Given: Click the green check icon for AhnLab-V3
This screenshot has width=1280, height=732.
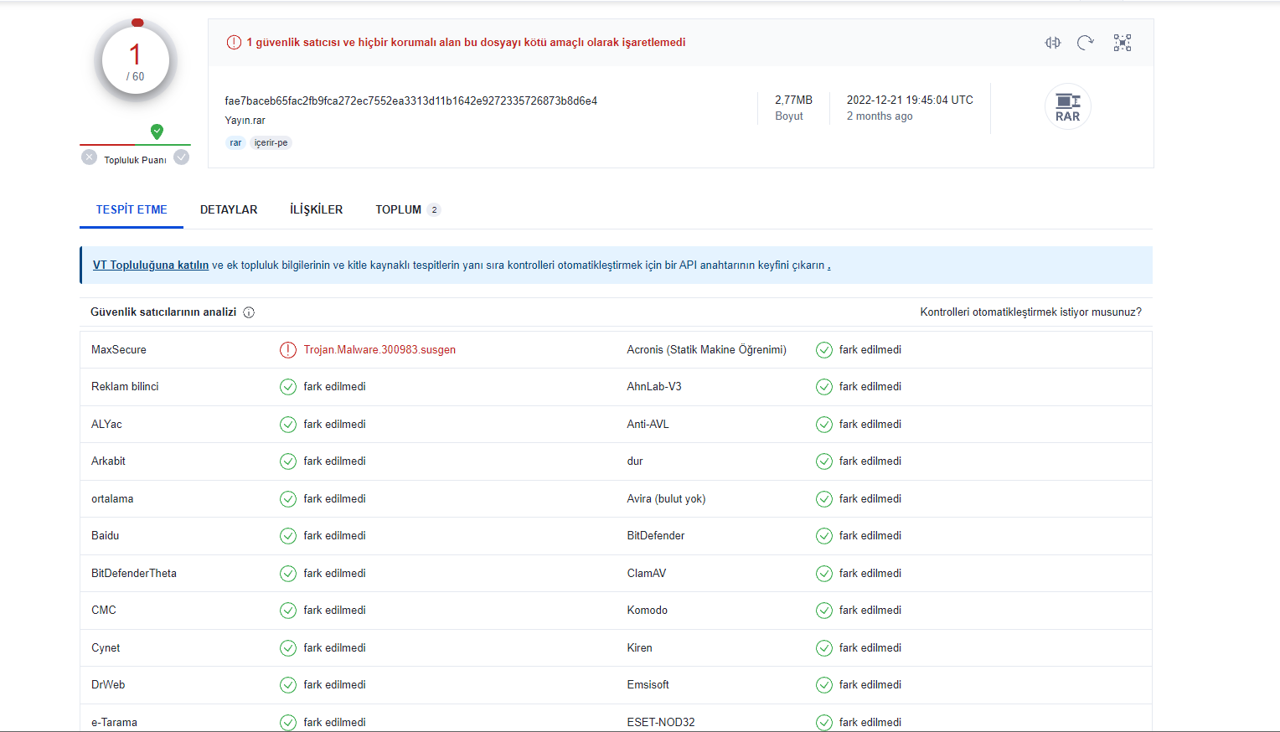Looking at the screenshot, I should 824,387.
